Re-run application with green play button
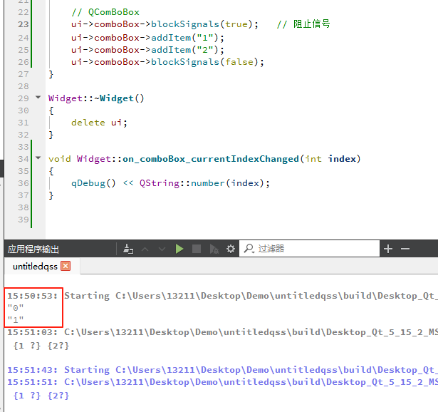Screen dimensions: 438x412 (x=179, y=249)
